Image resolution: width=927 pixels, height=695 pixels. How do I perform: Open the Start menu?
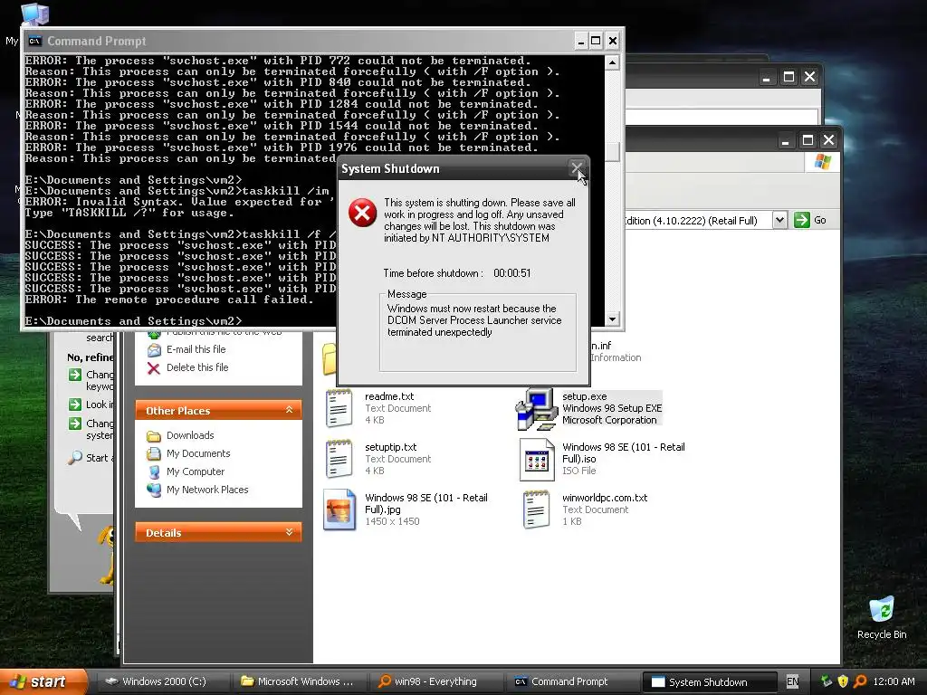pyautogui.click(x=43, y=681)
